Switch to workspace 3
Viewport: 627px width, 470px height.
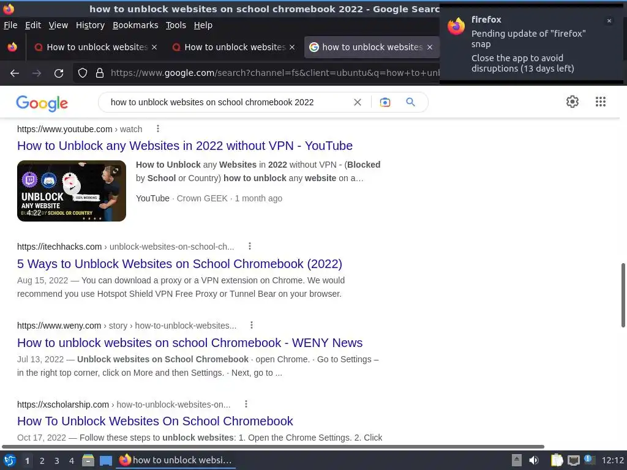(57, 461)
